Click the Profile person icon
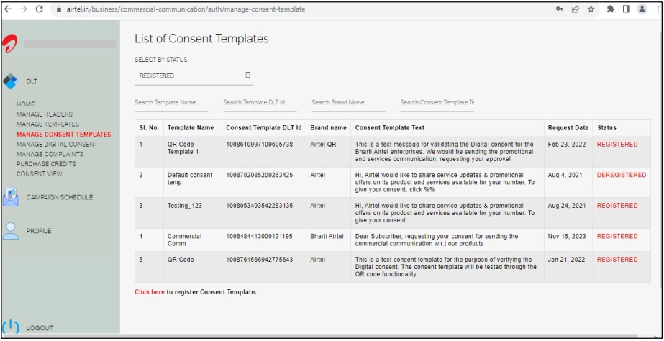The height and width of the screenshot is (341, 664). click(11, 231)
